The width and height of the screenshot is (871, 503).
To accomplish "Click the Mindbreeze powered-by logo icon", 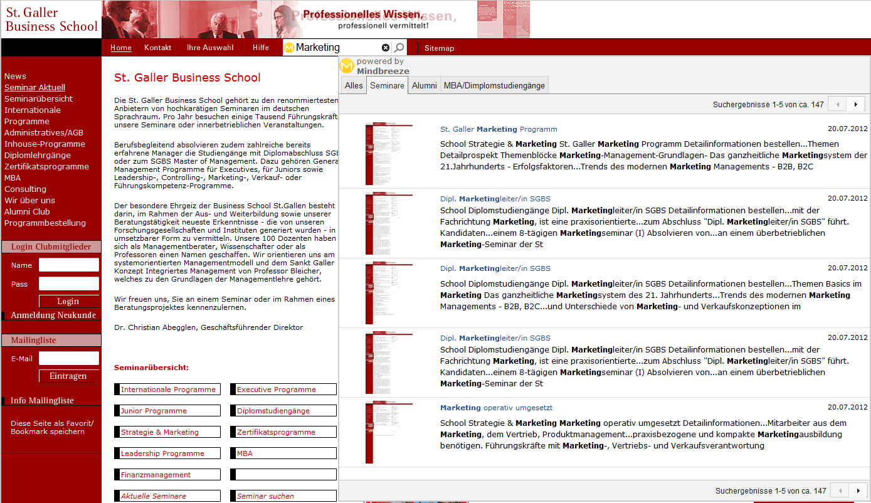I will [x=347, y=66].
